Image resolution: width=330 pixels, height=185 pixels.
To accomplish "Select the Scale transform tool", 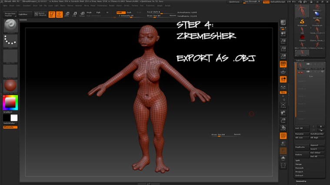I will [x=74, y=14].
